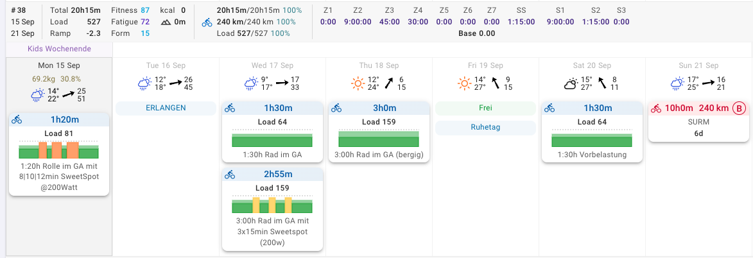Viewport: 753px width, 258px height.
Task: Click the bike icon on Monday's 1h20m workout
Action: pyautogui.click(x=17, y=119)
